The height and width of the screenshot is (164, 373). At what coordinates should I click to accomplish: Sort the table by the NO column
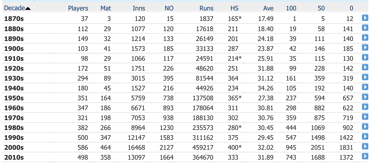(x=169, y=8)
